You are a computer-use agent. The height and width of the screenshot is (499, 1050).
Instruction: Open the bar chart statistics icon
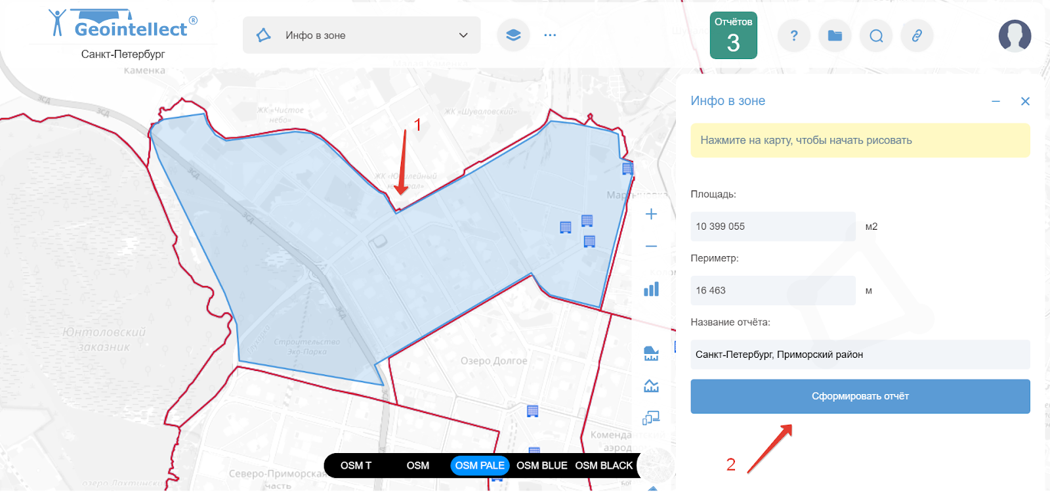(x=651, y=289)
